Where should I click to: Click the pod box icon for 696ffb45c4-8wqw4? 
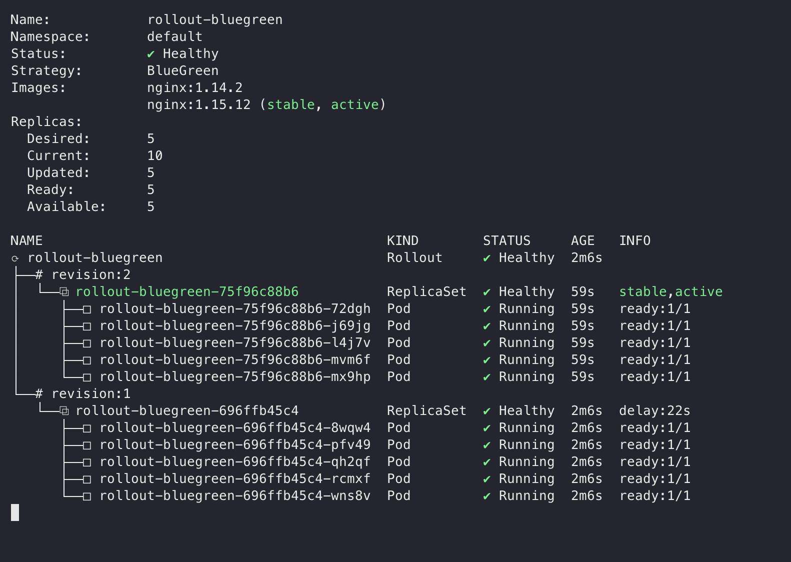pyautogui.click(x=87, y=428)
